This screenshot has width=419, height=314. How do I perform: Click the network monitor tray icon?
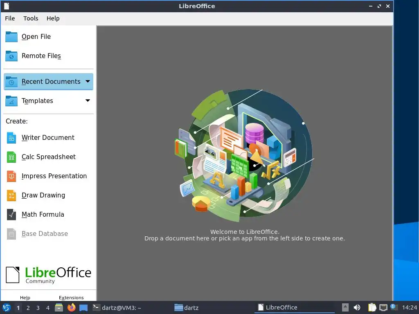pyautogui.click(x=383, y=308)
